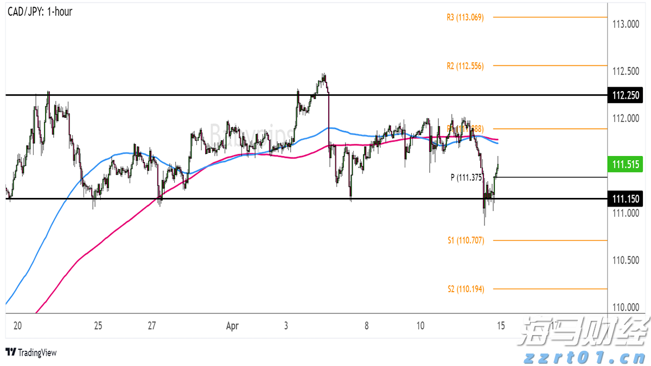Select the R3 (113.069) pivot label
Screen dimensions: 651x366
[x=465, y=17]
